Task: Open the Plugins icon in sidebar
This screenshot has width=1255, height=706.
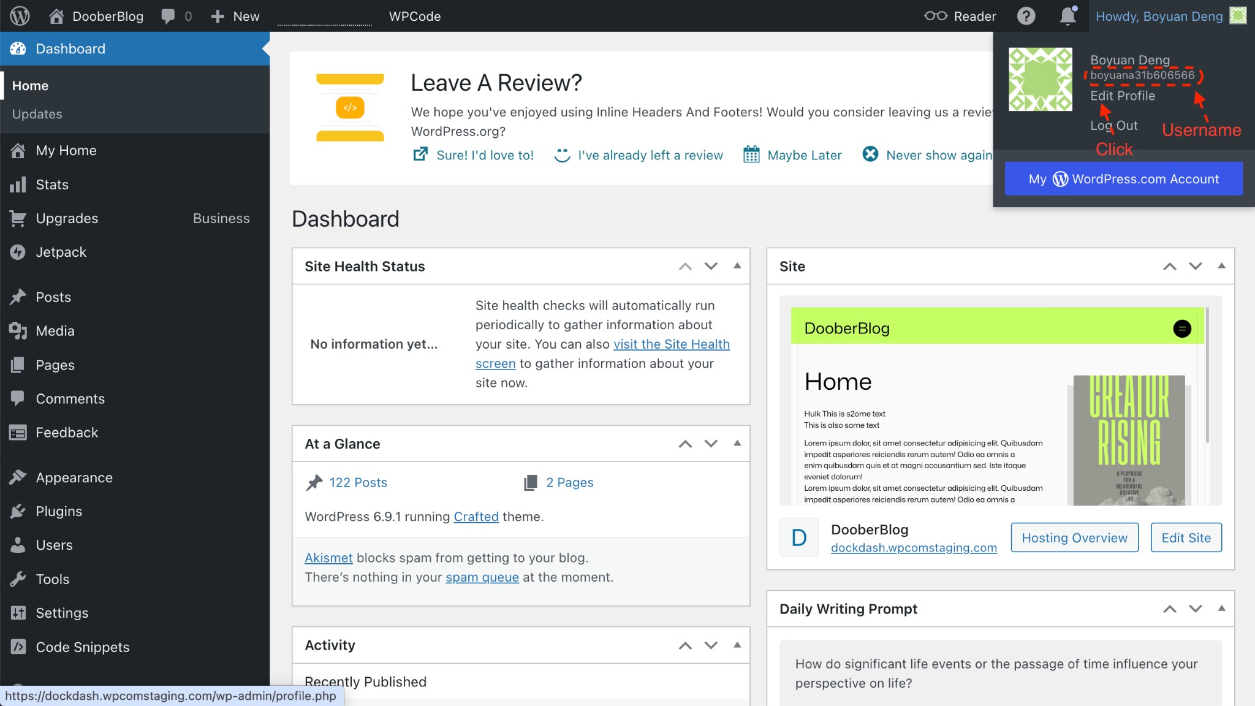Action: coord(18,511)
